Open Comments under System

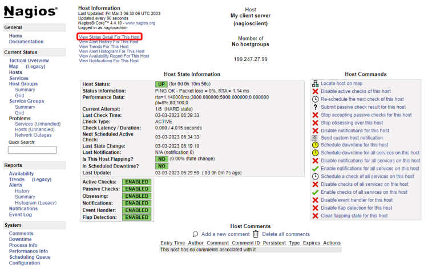pos(21,234)
